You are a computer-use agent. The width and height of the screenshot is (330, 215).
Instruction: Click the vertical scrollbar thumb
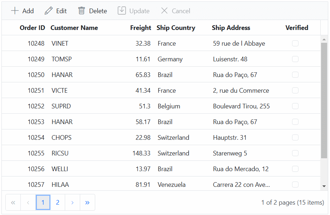pos(324,101)
